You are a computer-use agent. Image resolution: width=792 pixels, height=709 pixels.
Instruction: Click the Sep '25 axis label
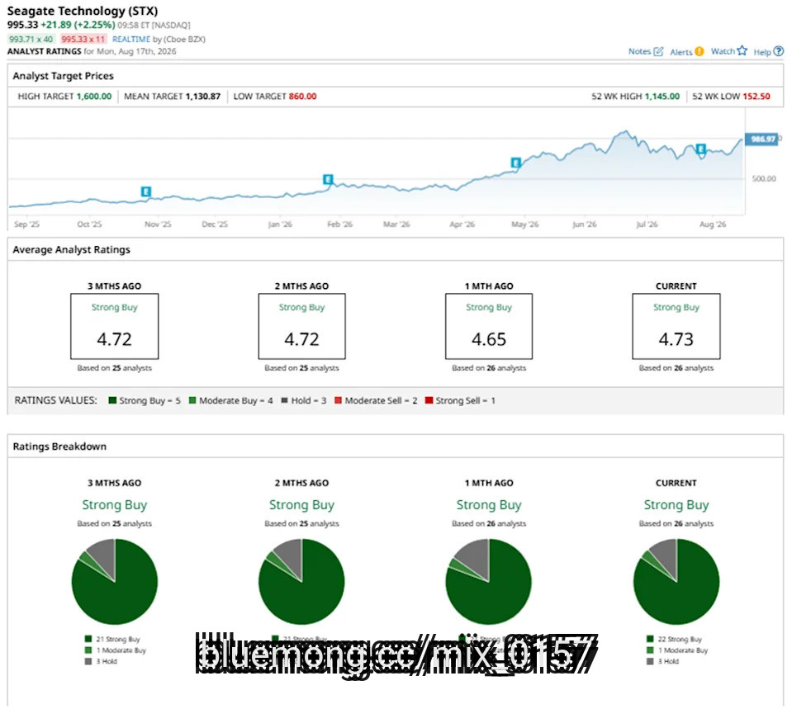(x=26, y=225)
